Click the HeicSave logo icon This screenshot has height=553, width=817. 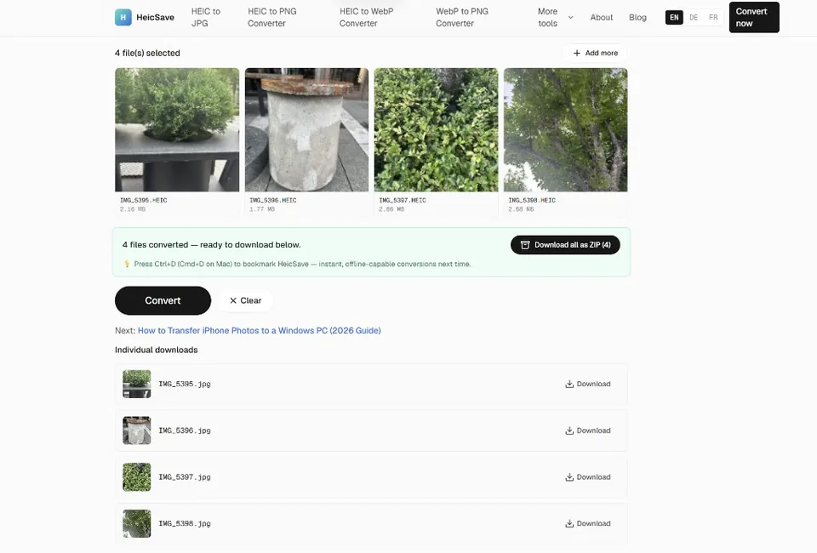point(123,17)
